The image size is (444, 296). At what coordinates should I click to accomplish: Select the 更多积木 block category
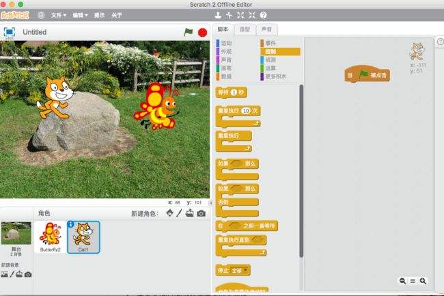[x=274, y=76]
